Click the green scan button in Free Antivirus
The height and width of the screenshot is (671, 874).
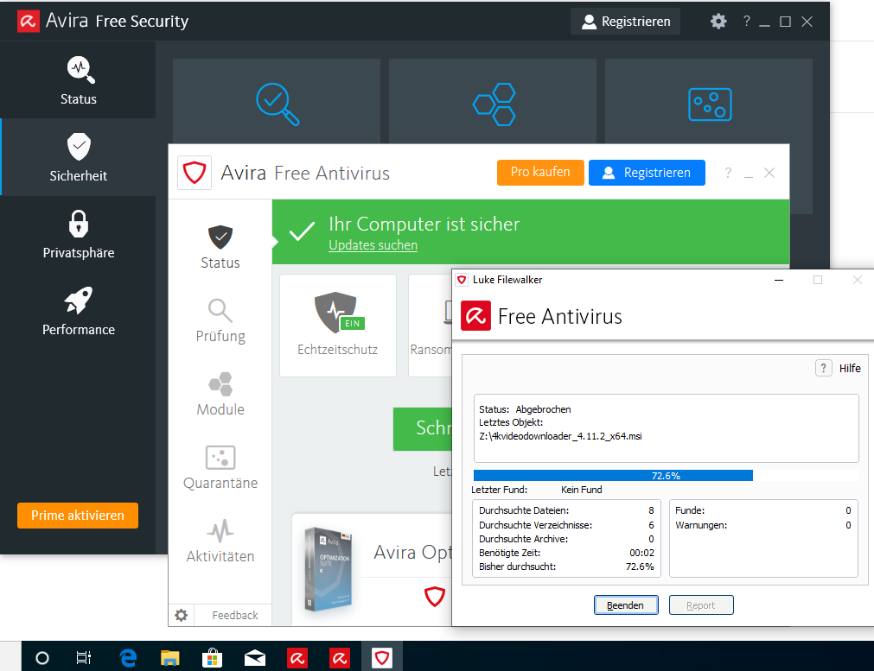[x=423, y=429]
